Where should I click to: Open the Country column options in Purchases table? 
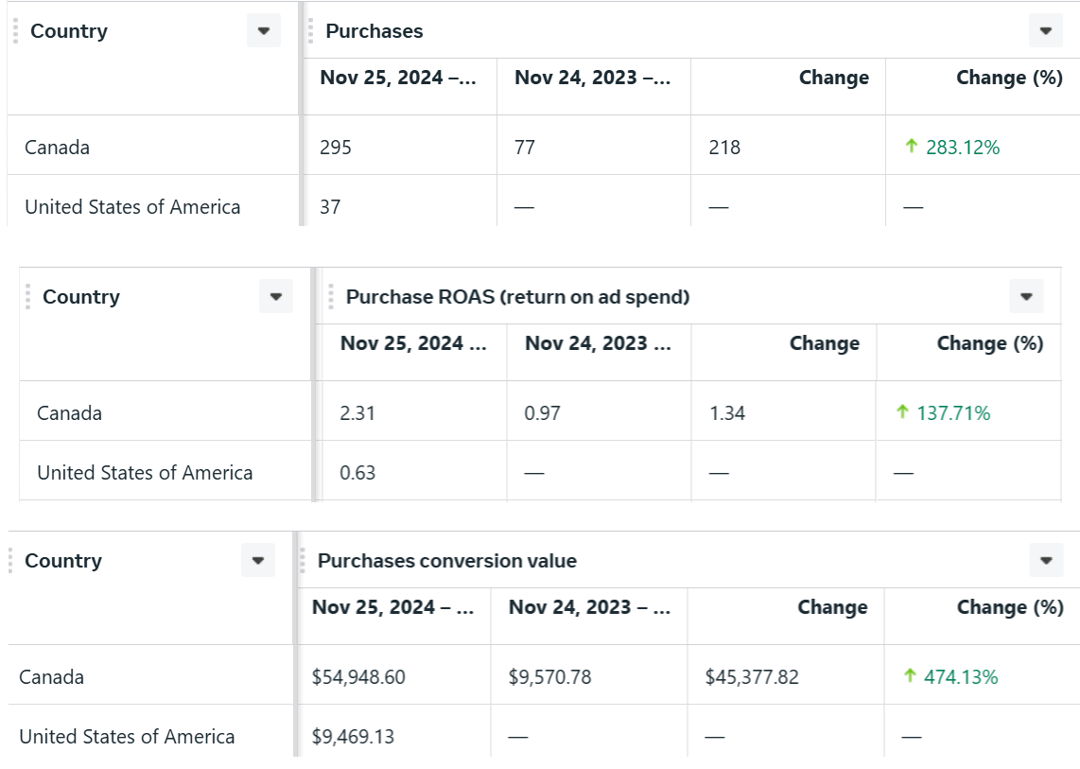pyautogui.click(x=263, y=30)
